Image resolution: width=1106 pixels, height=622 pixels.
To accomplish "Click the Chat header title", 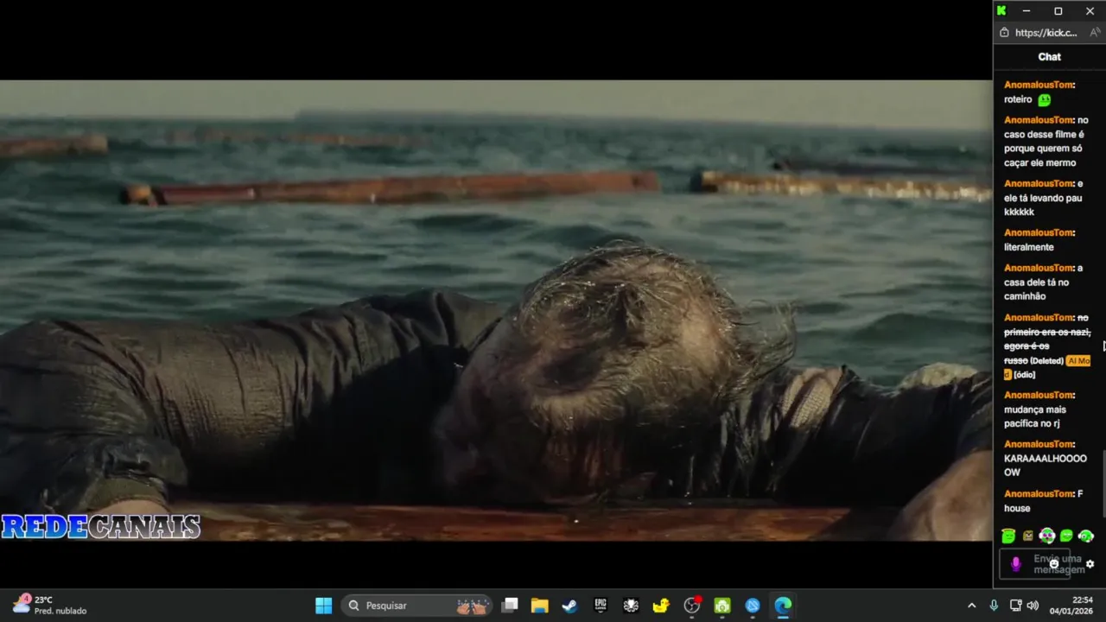I will click(x=1050, y=57).
